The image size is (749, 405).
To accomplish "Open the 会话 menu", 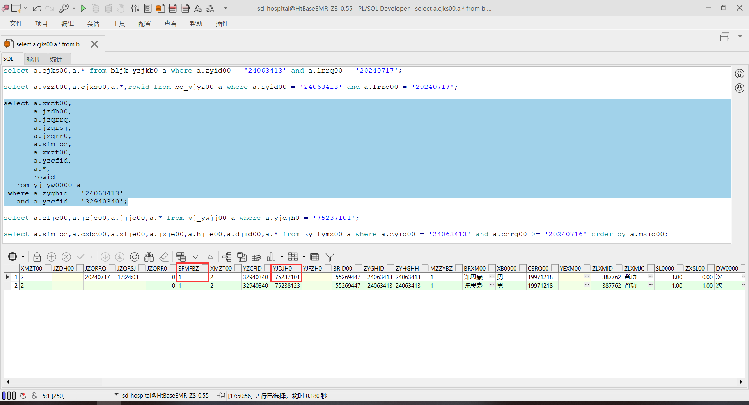I will point(93,24).
